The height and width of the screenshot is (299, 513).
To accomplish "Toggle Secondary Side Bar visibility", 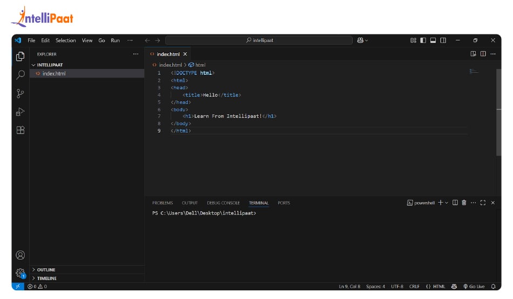I will pos(443,40).
